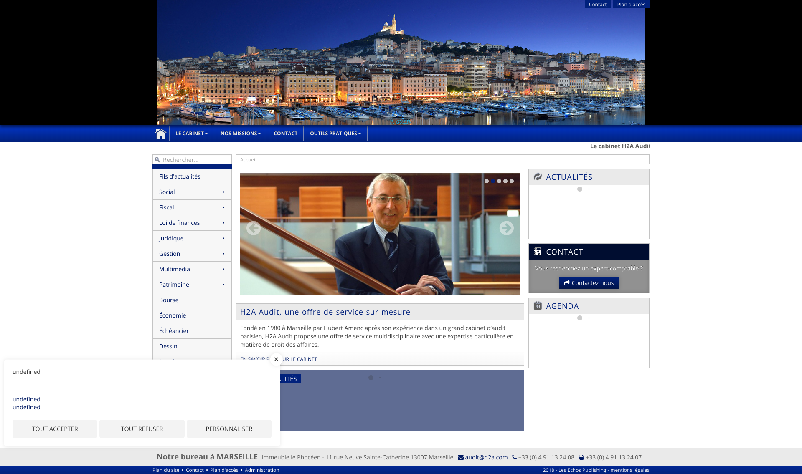This screenshot has width=802, height=474.
Task: Select the fifth carousel dot
Action: [x=512, y=181]
